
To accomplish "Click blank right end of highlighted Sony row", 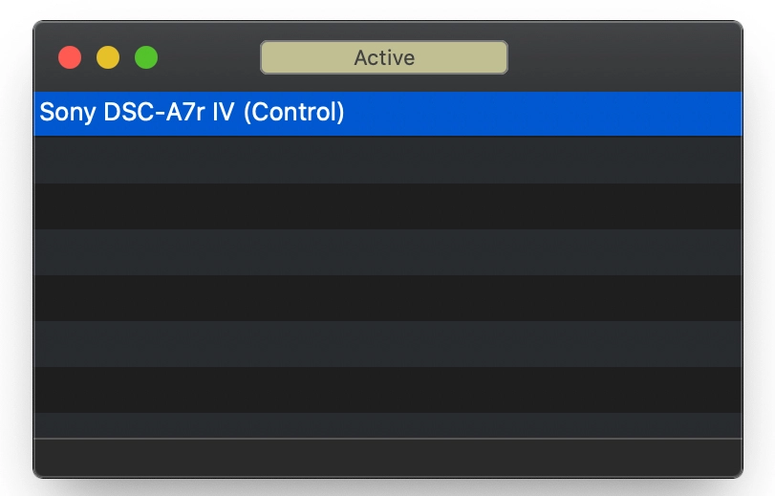I will 544,113.
